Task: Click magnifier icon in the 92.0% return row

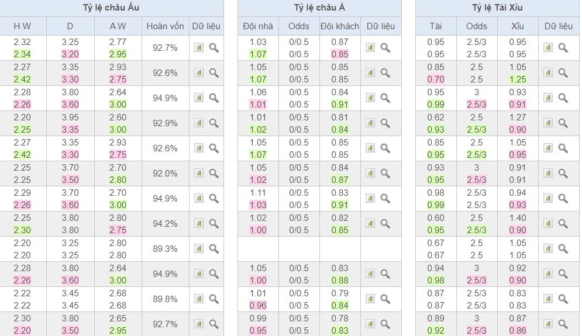Action: (213, 174)
